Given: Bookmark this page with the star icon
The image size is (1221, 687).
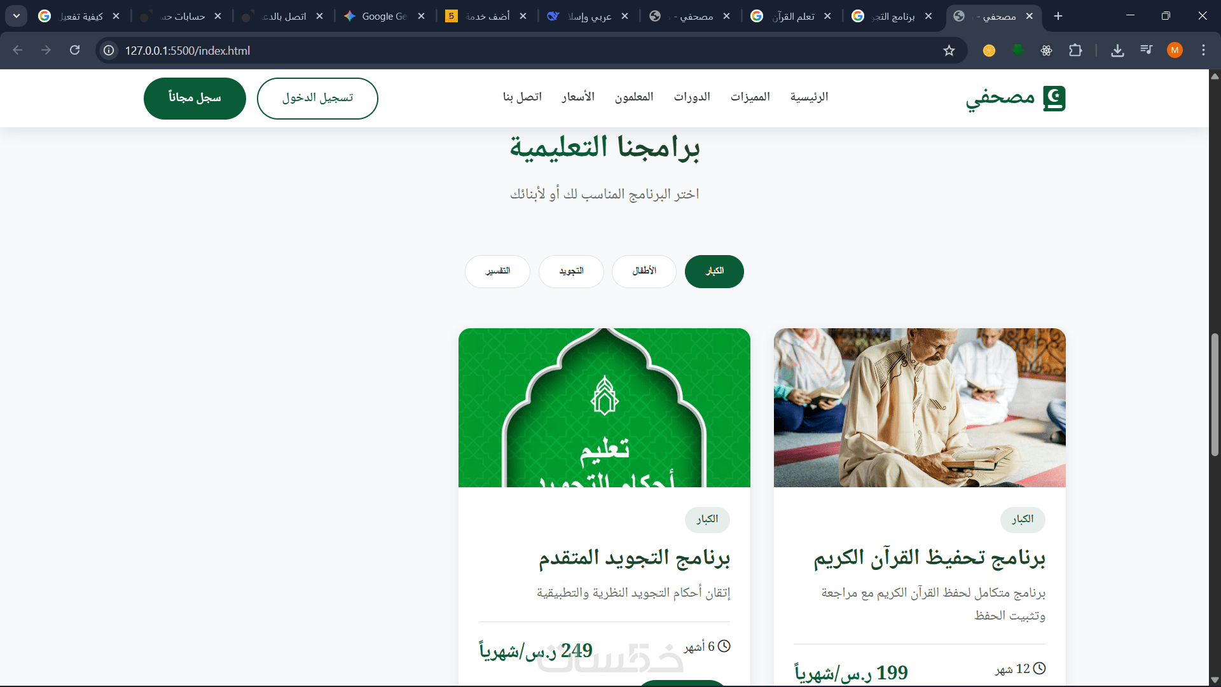Looking at the screenshot, I should 949,50.
